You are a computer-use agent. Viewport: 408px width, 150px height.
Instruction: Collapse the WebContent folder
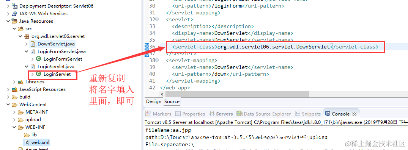(x=8, y=105)
